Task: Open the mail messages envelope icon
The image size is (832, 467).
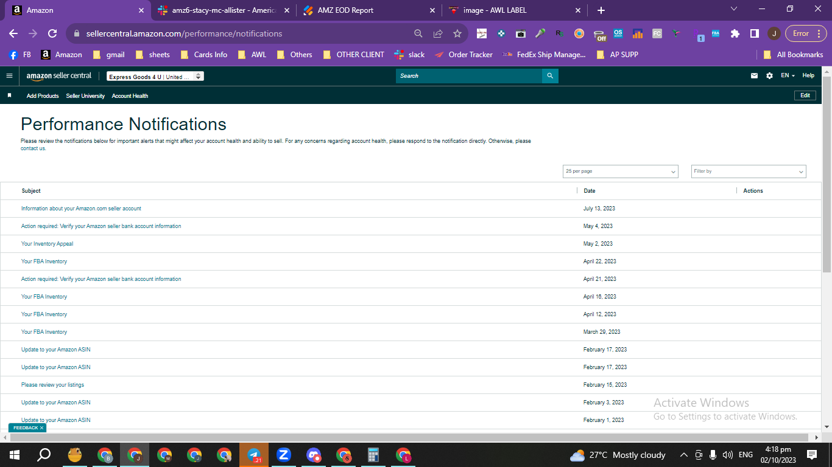Action: click(755, 76)
